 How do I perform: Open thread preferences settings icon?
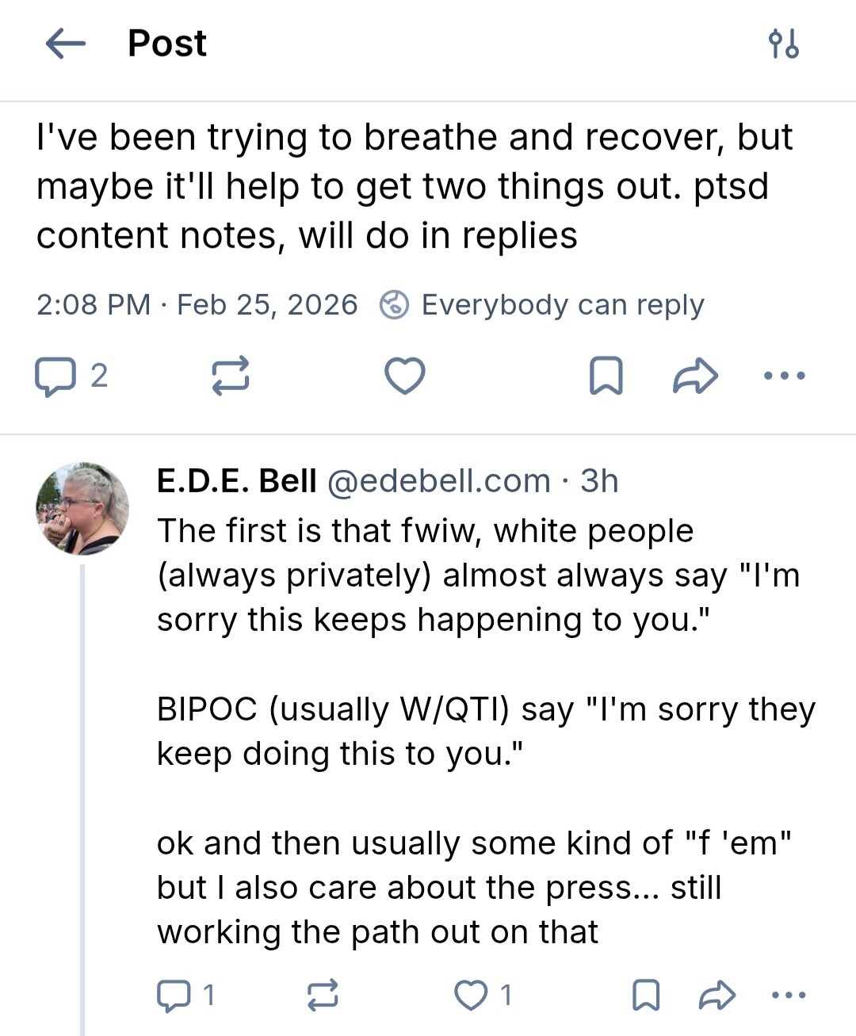(784, 44)
